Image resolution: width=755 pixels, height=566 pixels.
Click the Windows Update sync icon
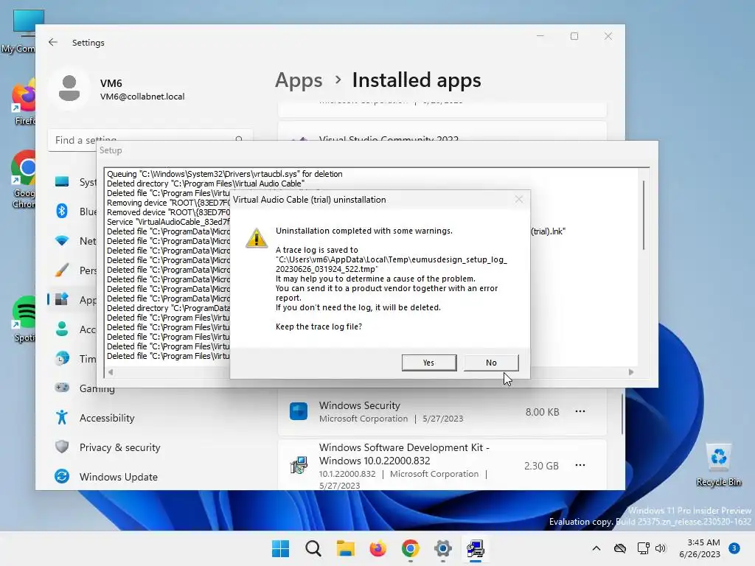62,476
